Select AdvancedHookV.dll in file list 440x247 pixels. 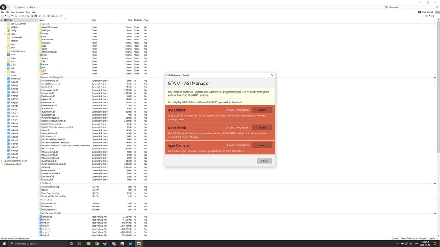point(50,81)
